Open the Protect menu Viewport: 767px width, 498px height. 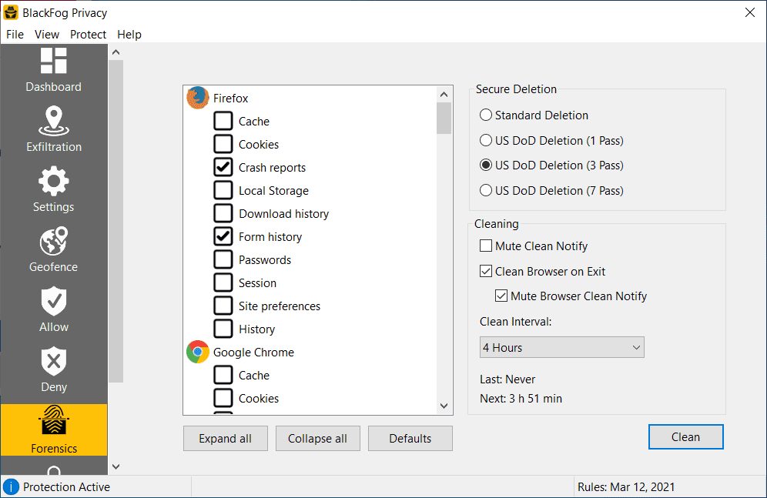pyautogui.click(x=88, y=34)
